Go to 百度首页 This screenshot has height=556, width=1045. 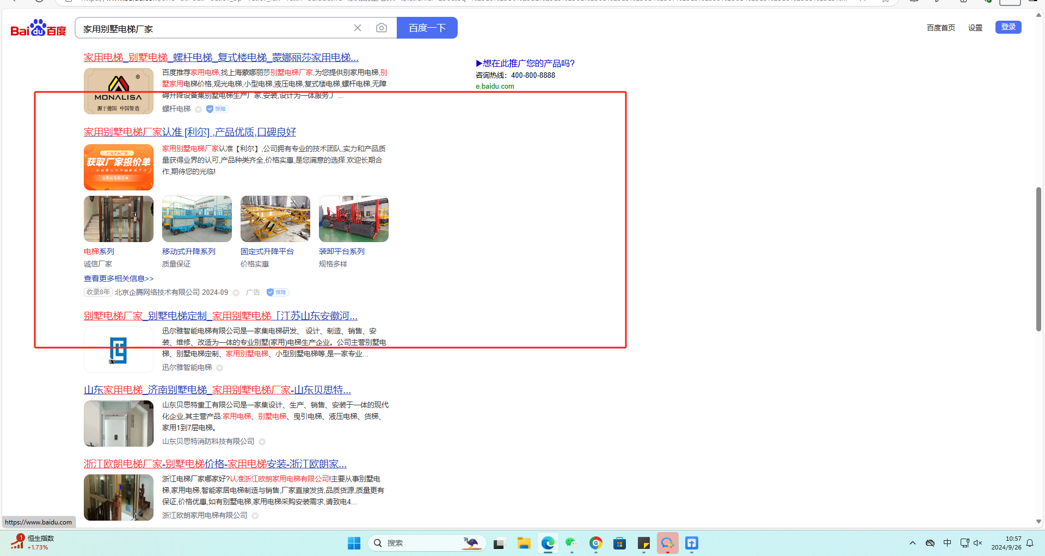[941, 28]
